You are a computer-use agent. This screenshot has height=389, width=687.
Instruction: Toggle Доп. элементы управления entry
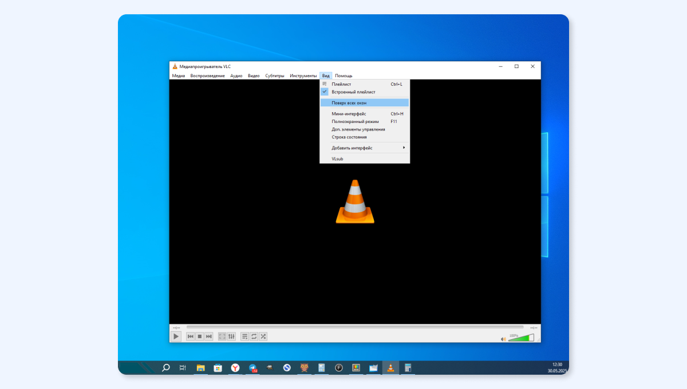[x=365, y=129]
